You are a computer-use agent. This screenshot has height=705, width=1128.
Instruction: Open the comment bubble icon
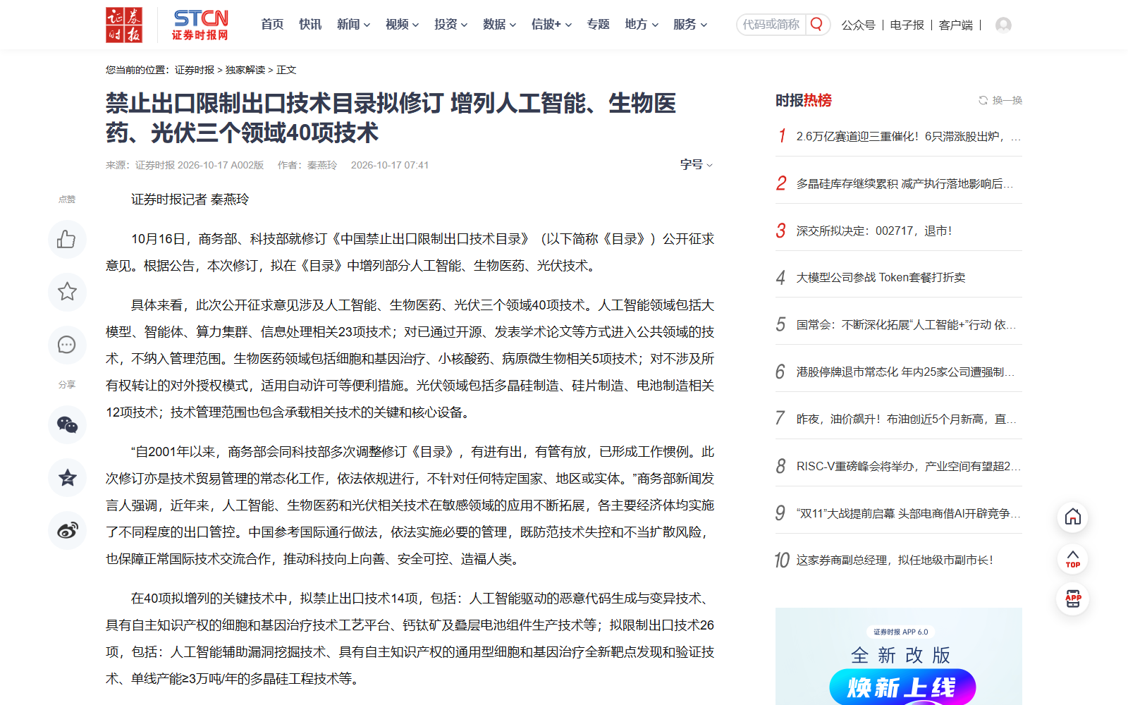click(67, 345)
